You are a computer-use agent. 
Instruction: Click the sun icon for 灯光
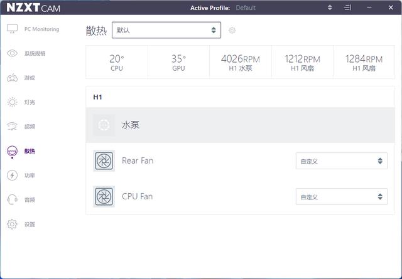click(12, 102)
